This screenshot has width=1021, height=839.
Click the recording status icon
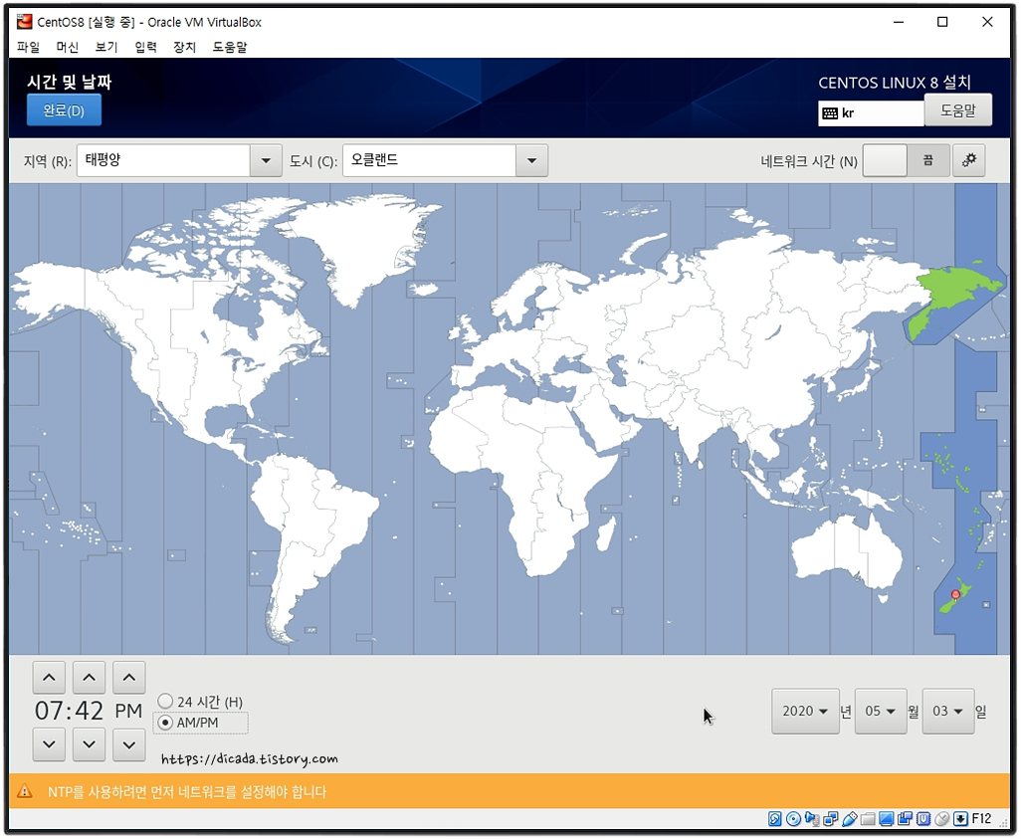coord(906,819)
